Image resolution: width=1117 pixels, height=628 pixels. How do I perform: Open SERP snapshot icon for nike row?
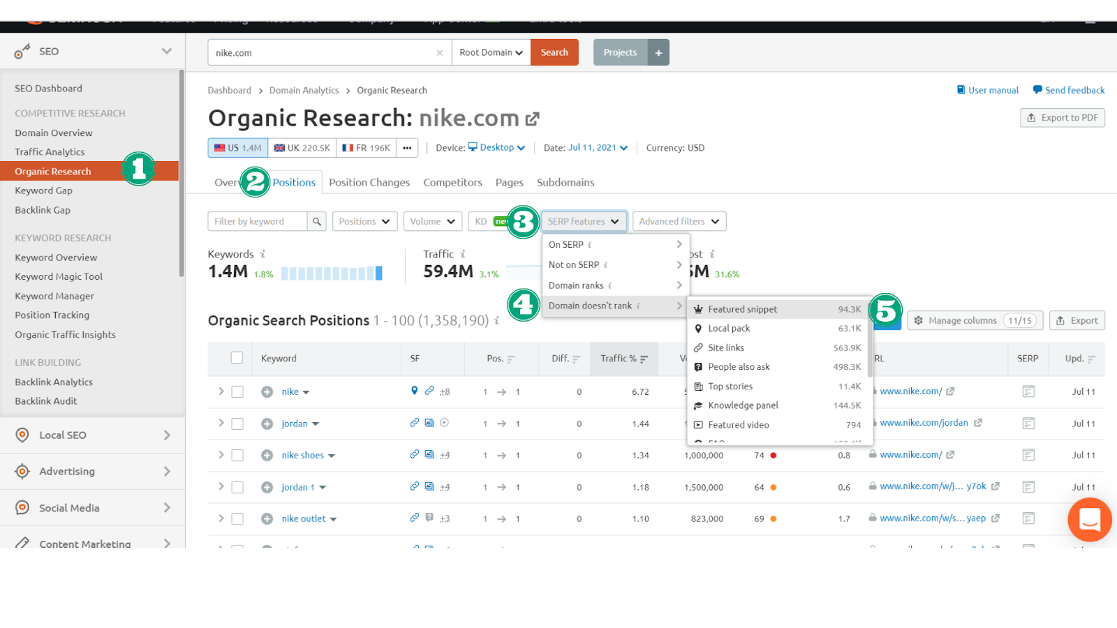(x=1028, y=391)
